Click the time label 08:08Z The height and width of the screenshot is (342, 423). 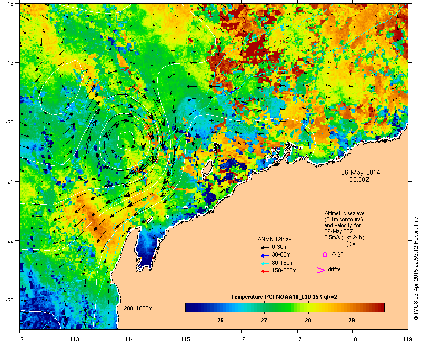click(360, 179)
